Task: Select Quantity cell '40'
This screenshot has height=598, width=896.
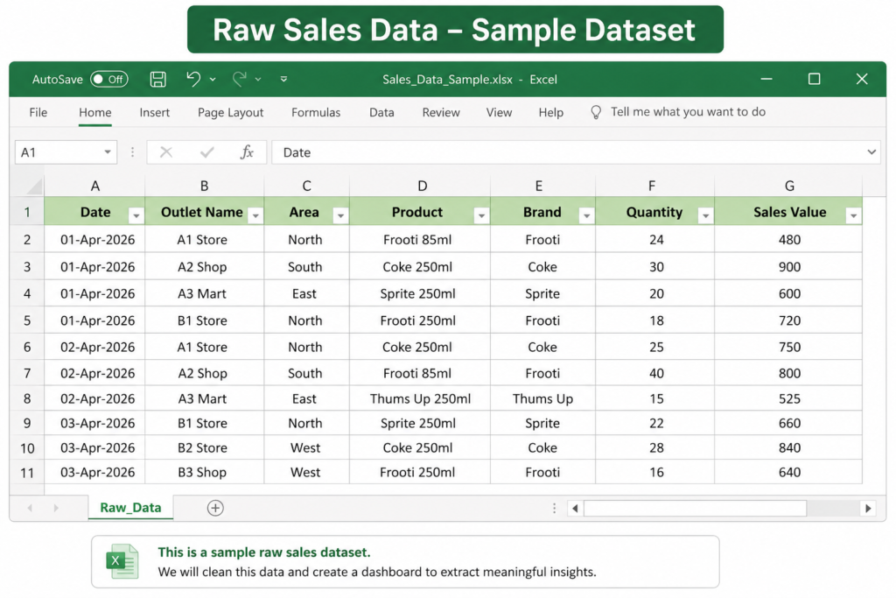Action: (654, 373)
